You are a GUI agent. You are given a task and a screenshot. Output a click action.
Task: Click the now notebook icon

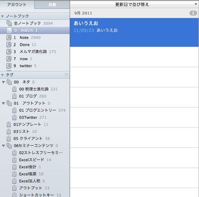[9, 59]
